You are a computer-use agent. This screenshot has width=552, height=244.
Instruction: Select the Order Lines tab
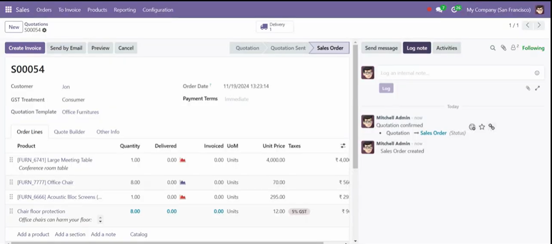click(30, 132)
